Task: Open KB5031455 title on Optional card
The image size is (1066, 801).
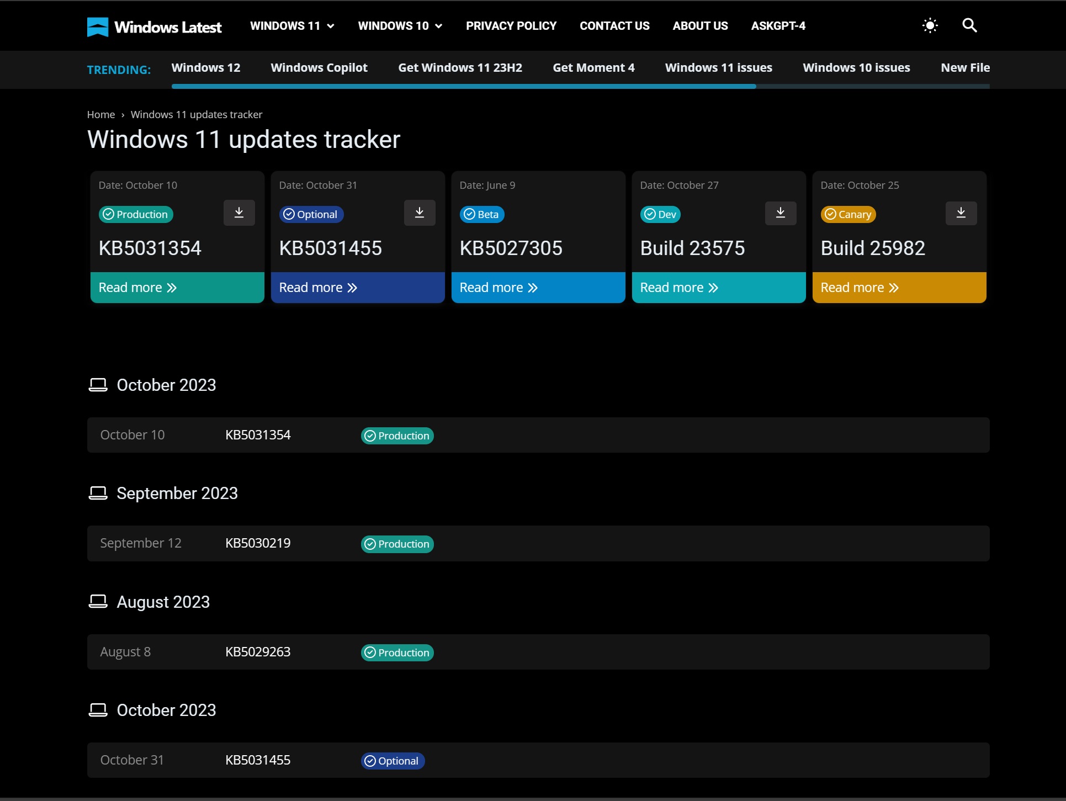Action: 331,248
